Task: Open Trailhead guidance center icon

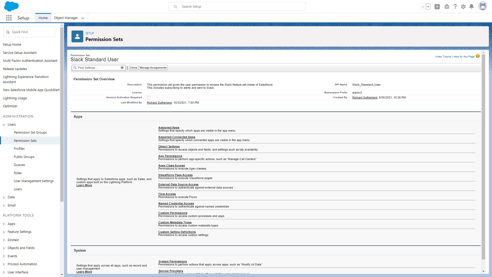Action: 447,7
